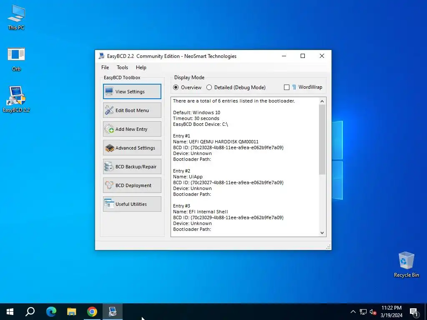The width and height of the screenshot is (427, 320).
Task: Click 'Name: EFI Internal Shell' line
Action: click(201, 212)
